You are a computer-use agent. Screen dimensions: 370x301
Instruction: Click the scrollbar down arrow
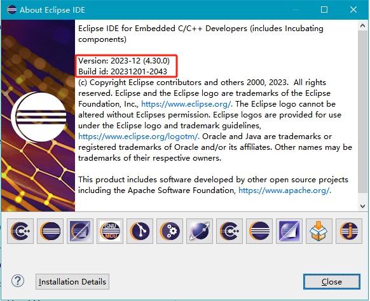pyautogui.click(x=362, y=206)
